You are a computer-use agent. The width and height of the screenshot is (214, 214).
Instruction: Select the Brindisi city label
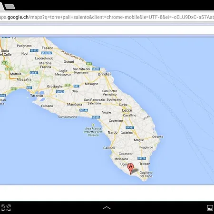(x=104, y=74)
